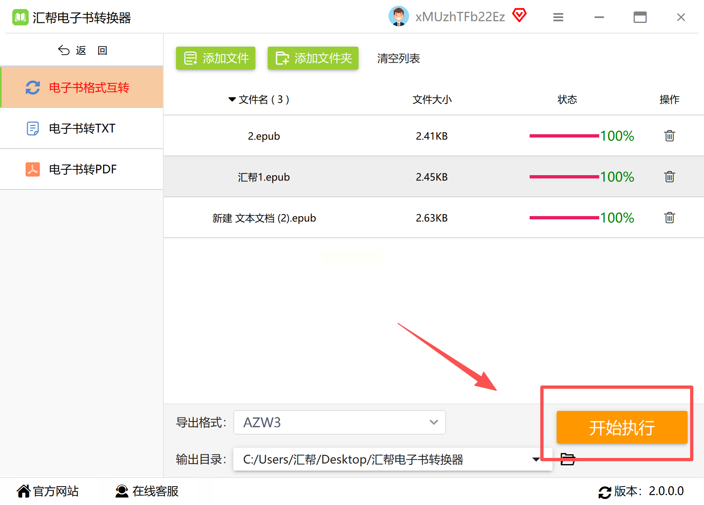This screenshot has width=704, height=505.
Task: Open the hamburger menu in title bar
Action: (558, 17)
